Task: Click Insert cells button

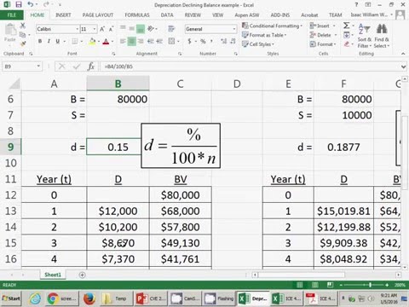Action: pyautogui.click(x=322, y=26)
